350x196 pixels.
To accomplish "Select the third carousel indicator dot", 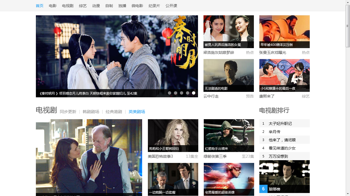I will pos(182,93).
